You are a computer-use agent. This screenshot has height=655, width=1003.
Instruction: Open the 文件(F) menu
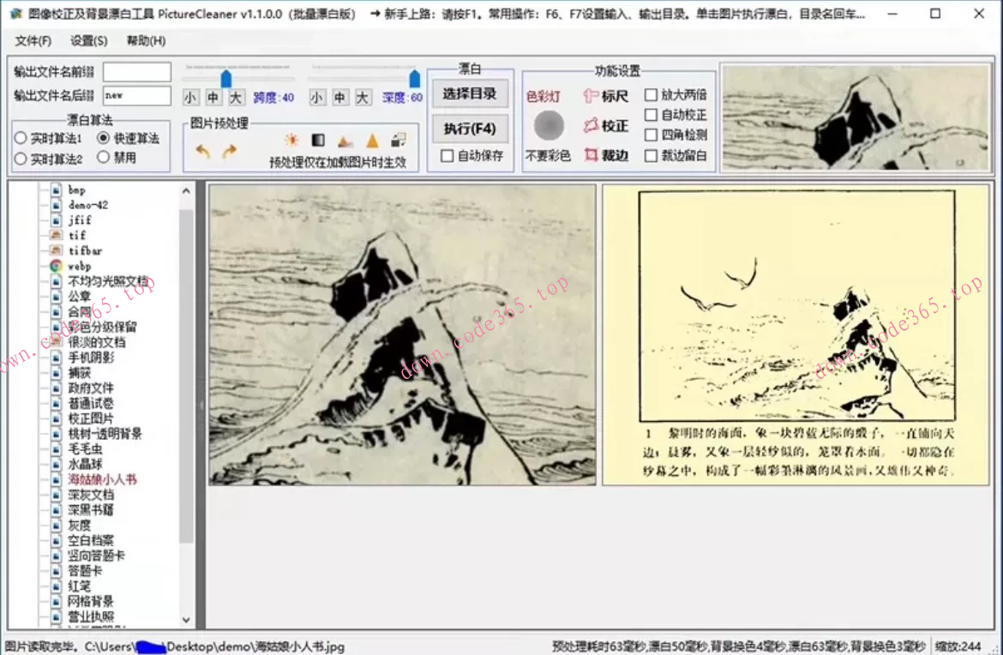click(33, 41)
